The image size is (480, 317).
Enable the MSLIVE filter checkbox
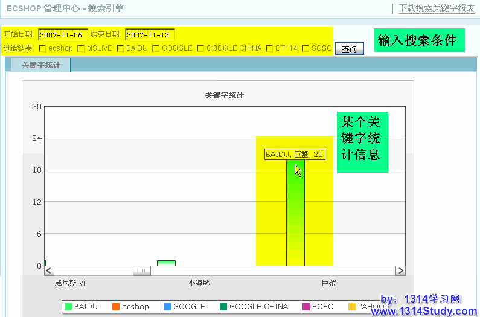[x=81, y=48]
